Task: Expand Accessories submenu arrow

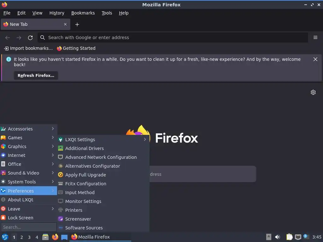Action: 53,129
